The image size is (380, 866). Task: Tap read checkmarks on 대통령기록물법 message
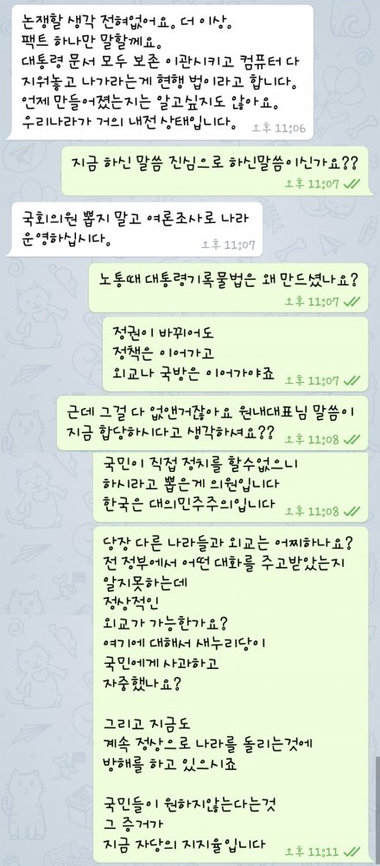coord(351,302)
